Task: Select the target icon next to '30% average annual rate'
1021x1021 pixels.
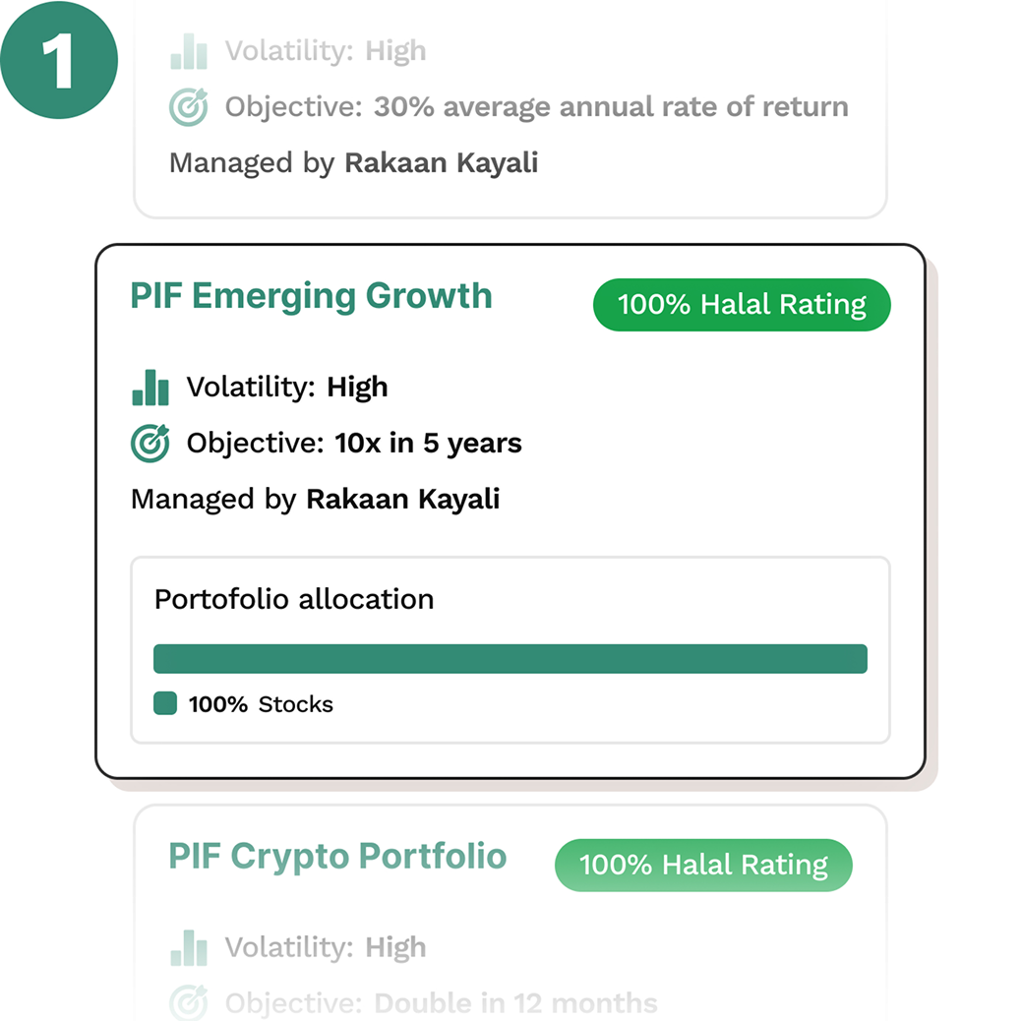Action: [x=188, y=106]
